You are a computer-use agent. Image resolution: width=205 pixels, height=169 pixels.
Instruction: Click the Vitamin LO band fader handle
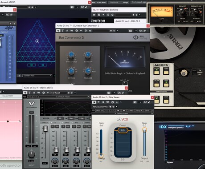tap(56, 150)
